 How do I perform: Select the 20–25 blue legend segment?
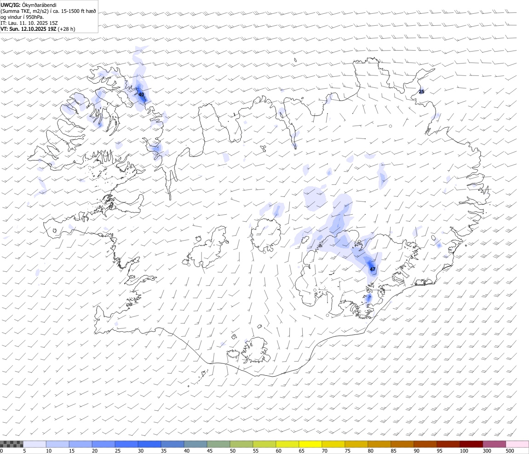pos(103,444)
